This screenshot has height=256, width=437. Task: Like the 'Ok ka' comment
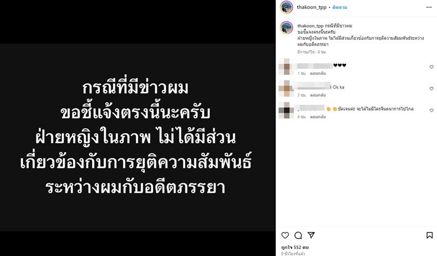coord(432,88)
